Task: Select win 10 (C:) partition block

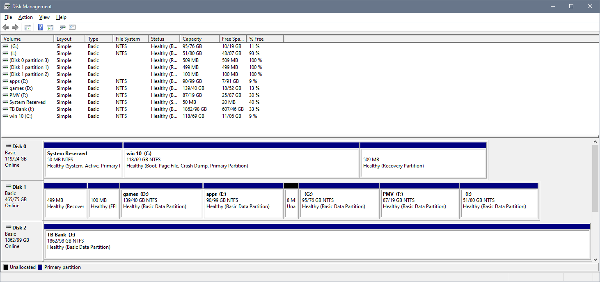Action: click(241, 160)
